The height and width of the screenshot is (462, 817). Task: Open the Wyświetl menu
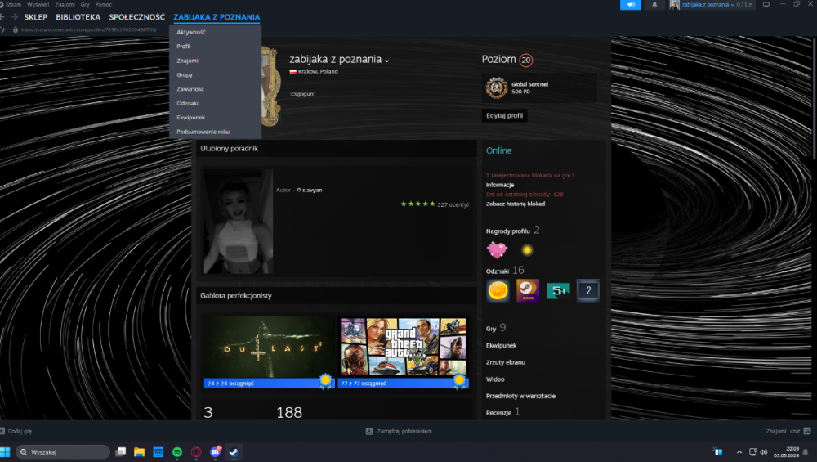pyautogui.click(x=38, y=5)
